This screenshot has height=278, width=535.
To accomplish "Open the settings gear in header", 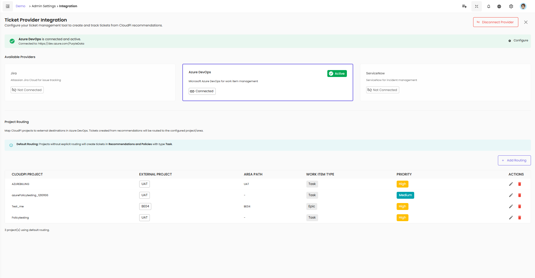I will tap(511, 6).
